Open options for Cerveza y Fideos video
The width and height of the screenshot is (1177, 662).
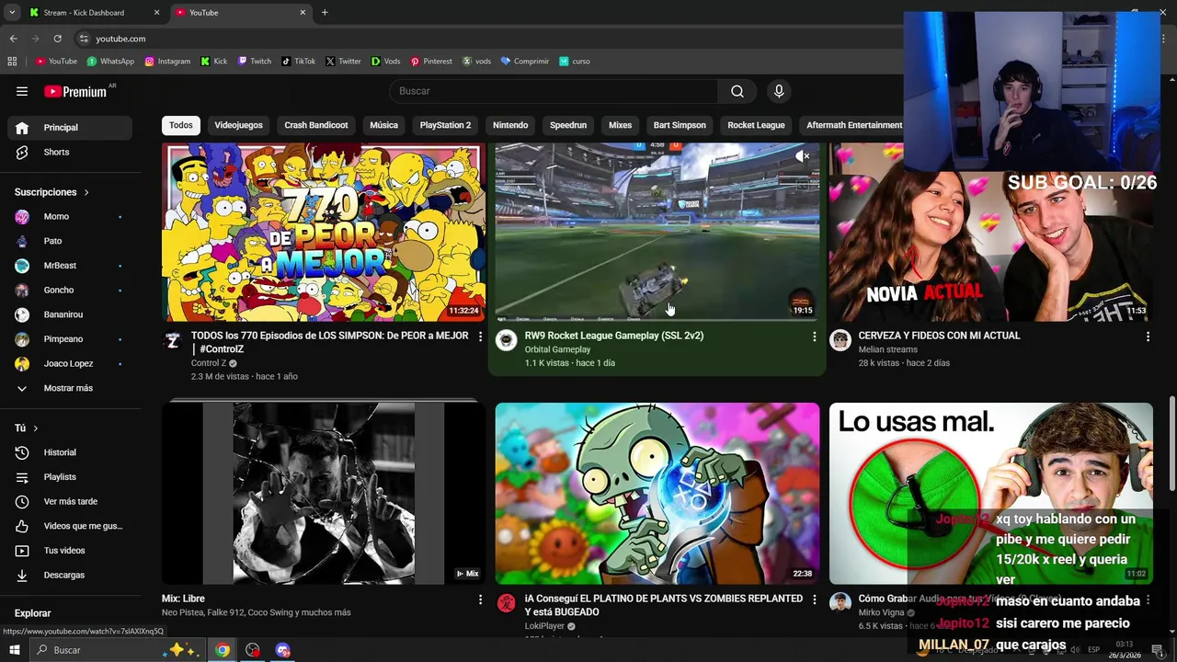tap(1148, 337)
